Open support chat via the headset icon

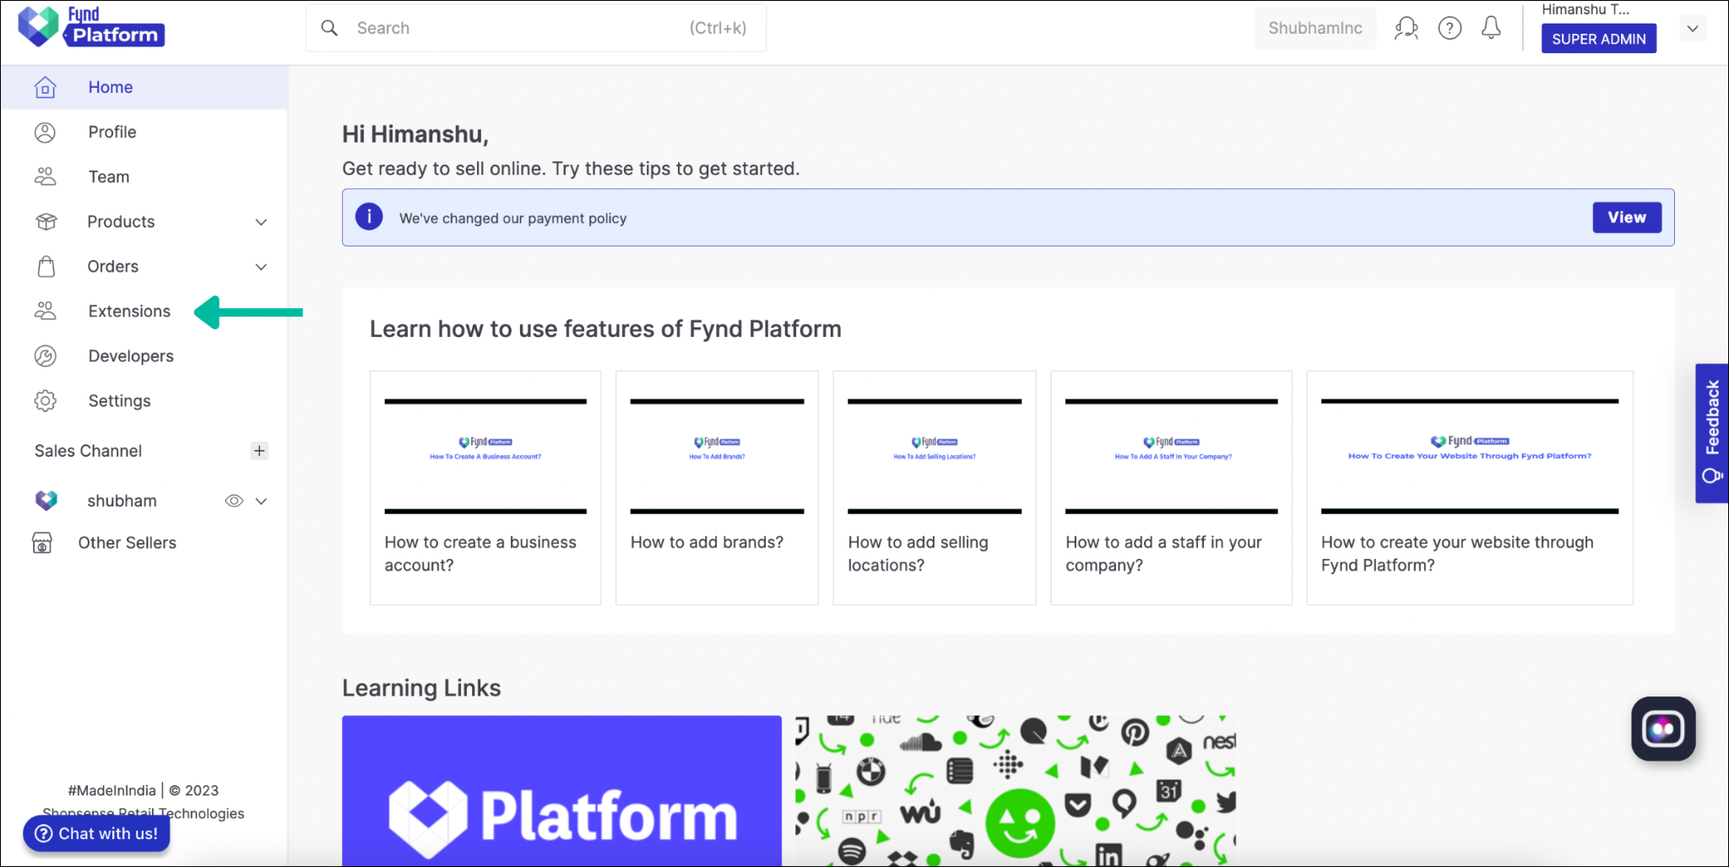pos(1407,27)
